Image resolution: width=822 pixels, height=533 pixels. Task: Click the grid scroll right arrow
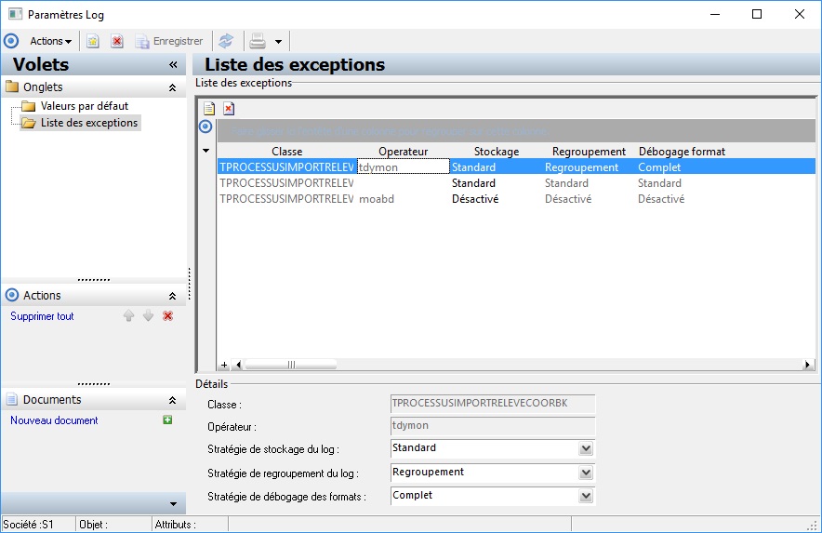(x=808, y=365)
